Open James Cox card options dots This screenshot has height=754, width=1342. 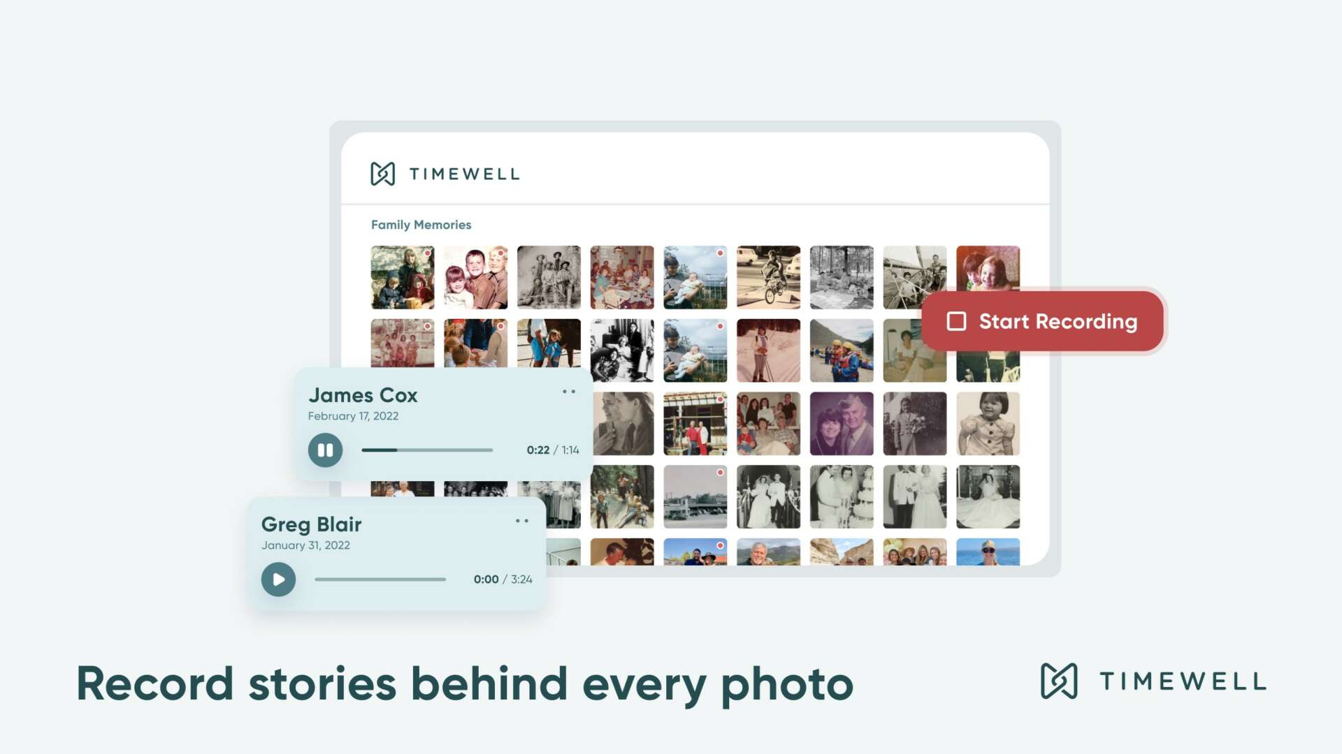pos(569,392)
